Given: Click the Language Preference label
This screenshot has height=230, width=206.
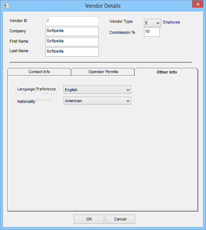Looking at the screenshot, I should pos(36,89).
